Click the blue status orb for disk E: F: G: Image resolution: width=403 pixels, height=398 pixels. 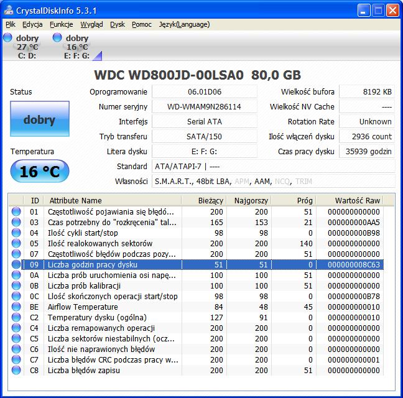[x=57, y=37]
